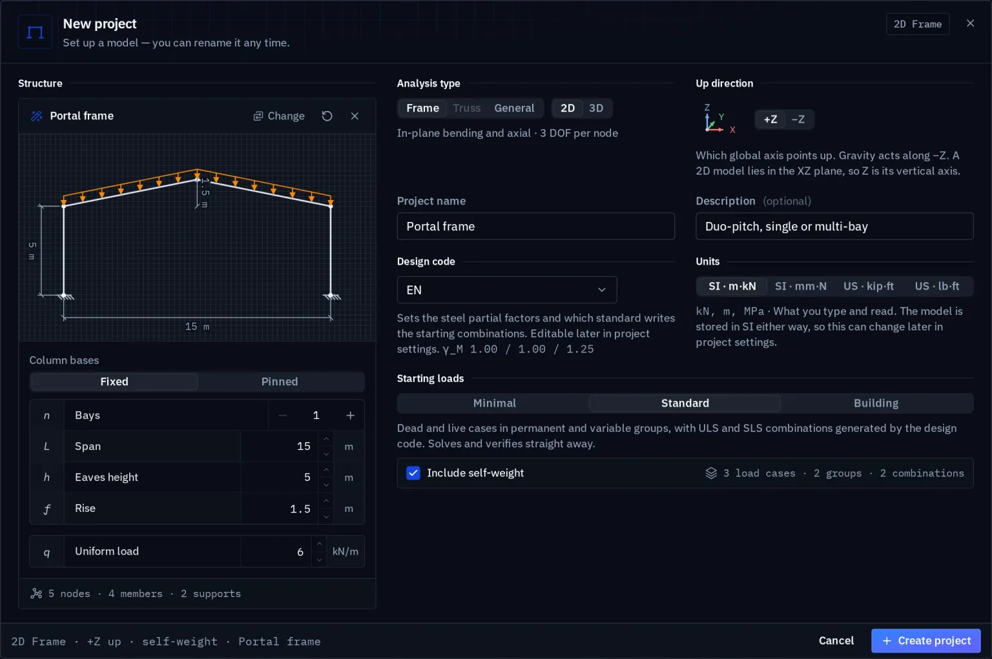Switch the model dimension to 3D
The height and width of the screenshot is (659, 992).
596,108
